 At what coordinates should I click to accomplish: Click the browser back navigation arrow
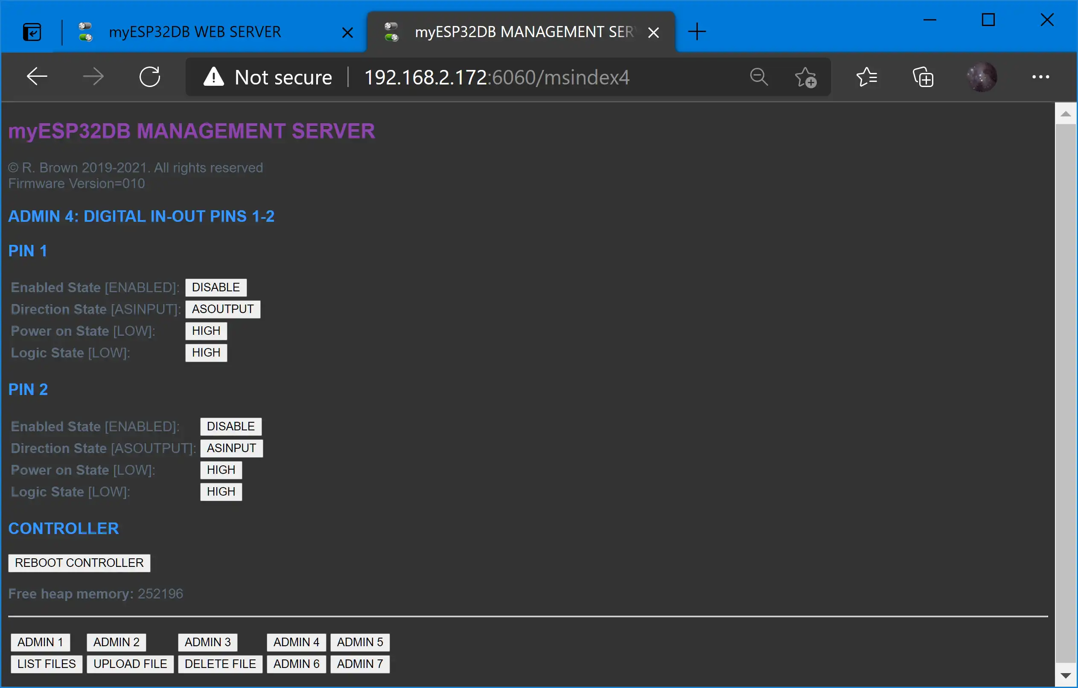[x=37, y=76]
